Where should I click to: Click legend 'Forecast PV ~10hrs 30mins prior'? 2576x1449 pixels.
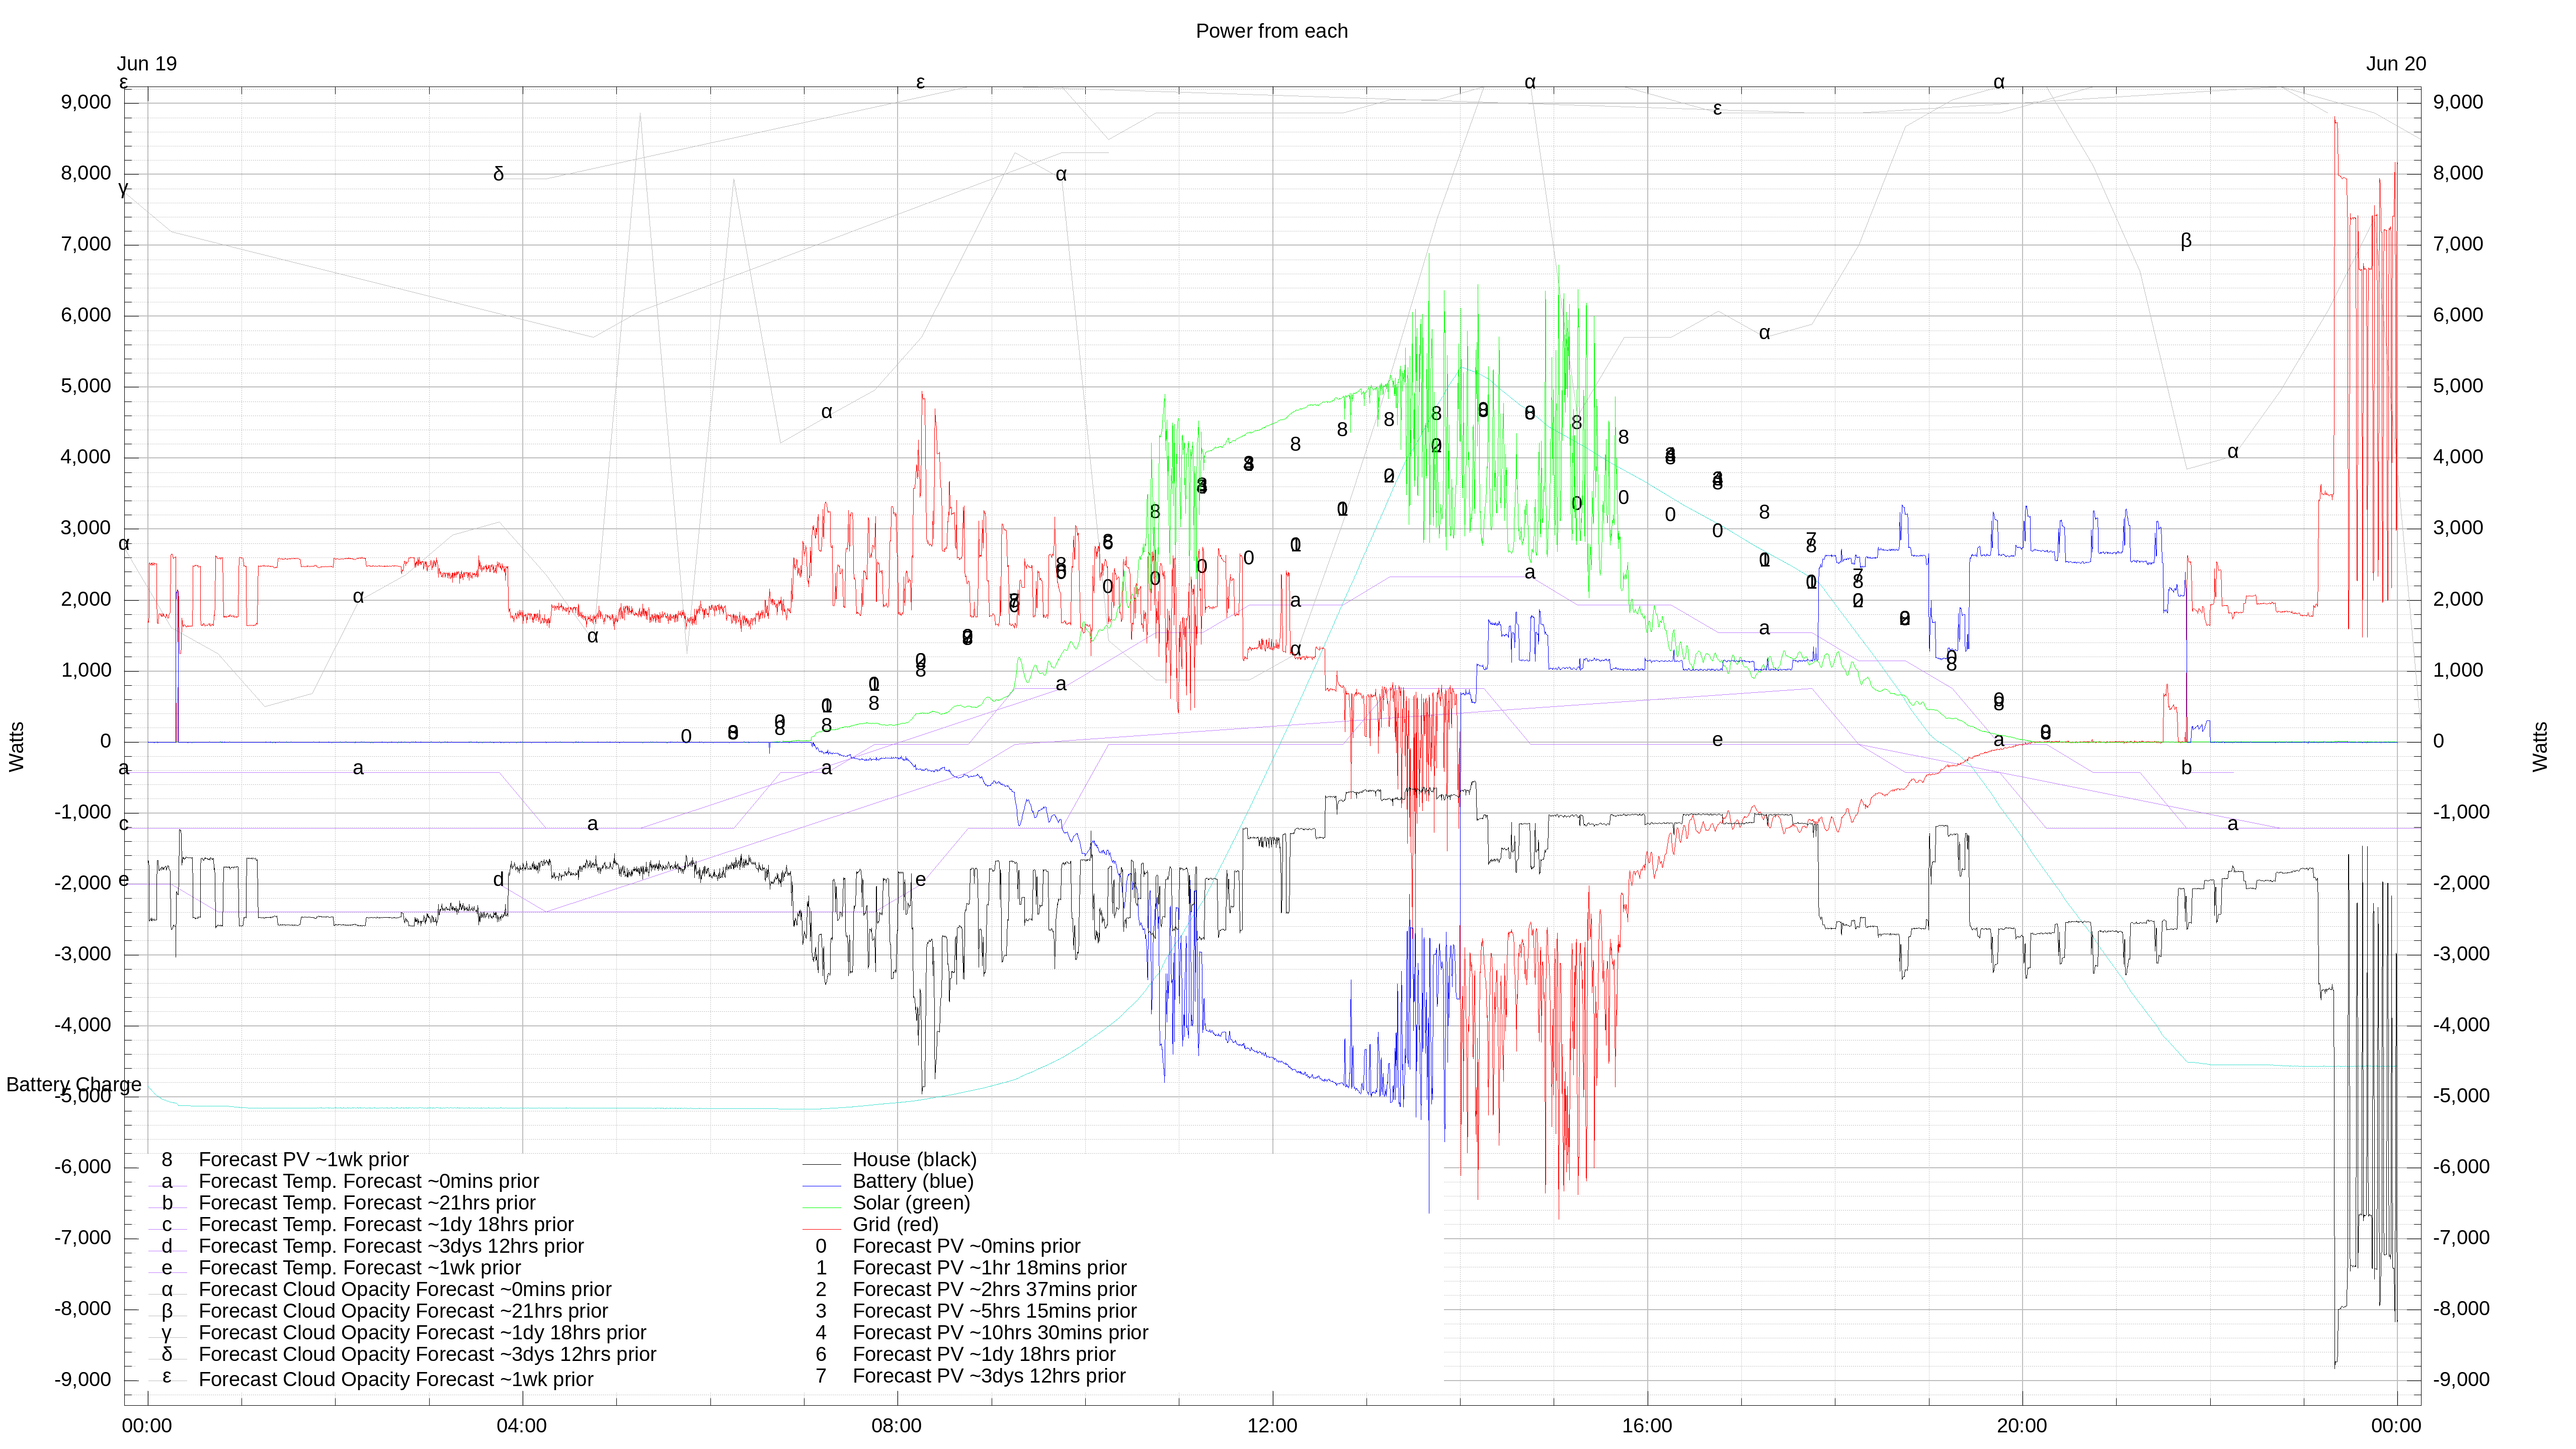pos(1000,1333)
